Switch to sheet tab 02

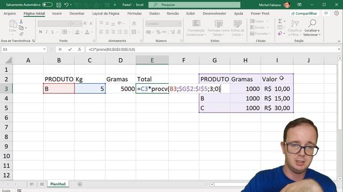tap(42, 184)
